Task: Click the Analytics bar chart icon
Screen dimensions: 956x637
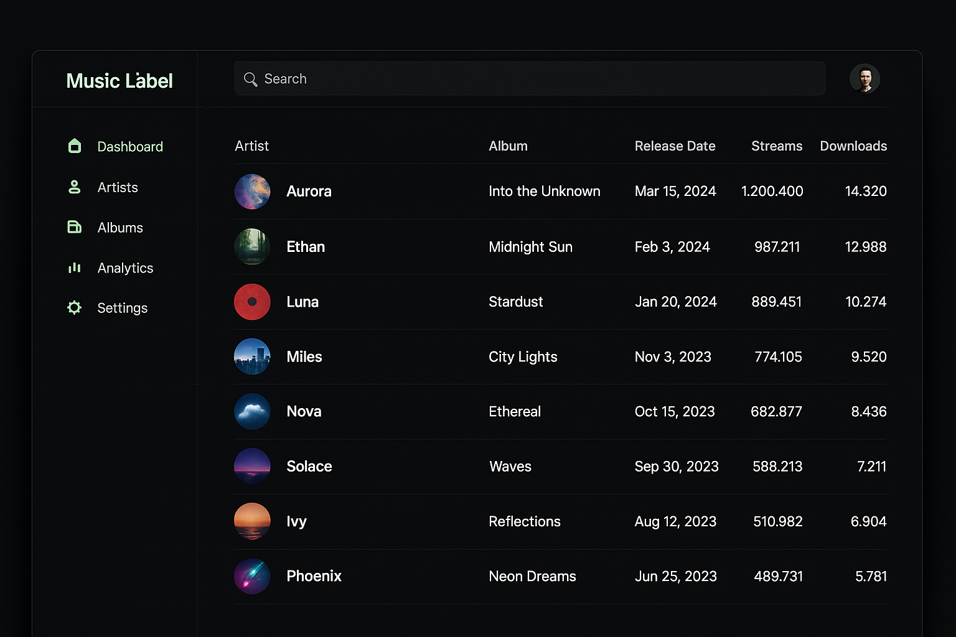Action: [x=74, y=267]
